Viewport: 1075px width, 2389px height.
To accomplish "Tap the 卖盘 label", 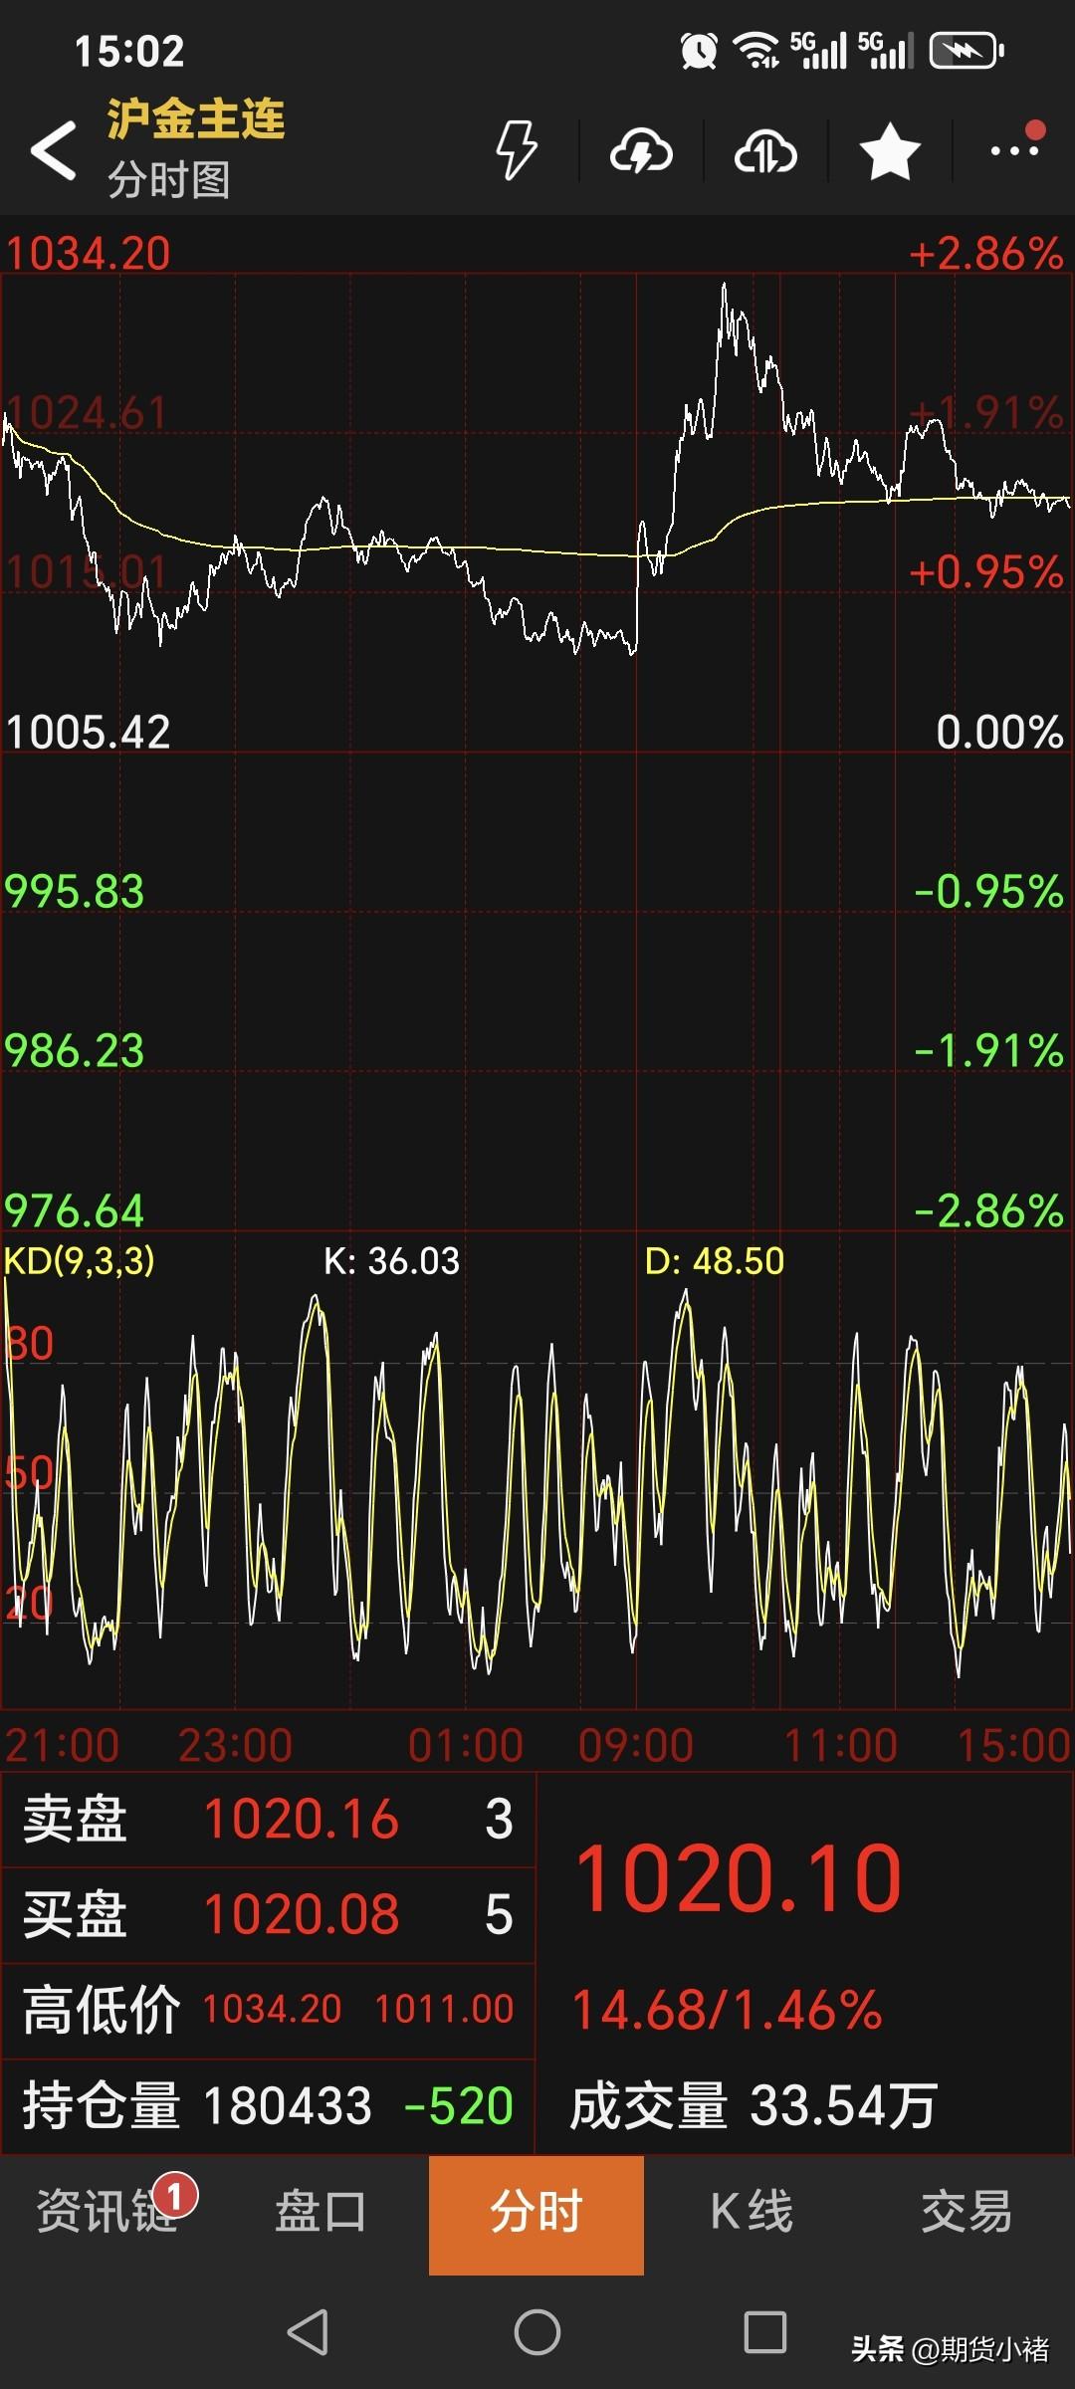I will [x=75, y=1820].
